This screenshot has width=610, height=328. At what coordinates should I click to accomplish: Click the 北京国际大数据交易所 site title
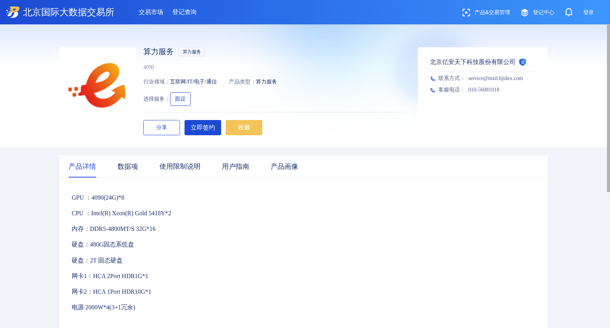tap(69, 12)
